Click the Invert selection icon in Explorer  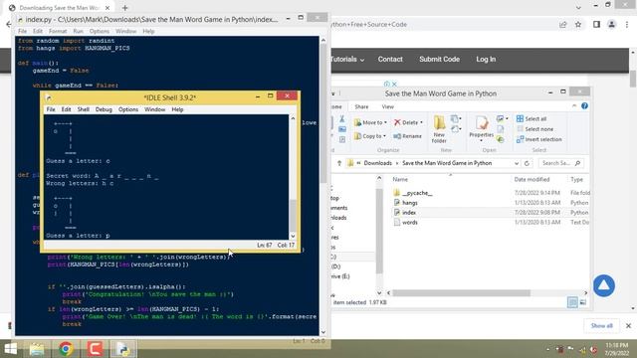[x=520, y=139]
